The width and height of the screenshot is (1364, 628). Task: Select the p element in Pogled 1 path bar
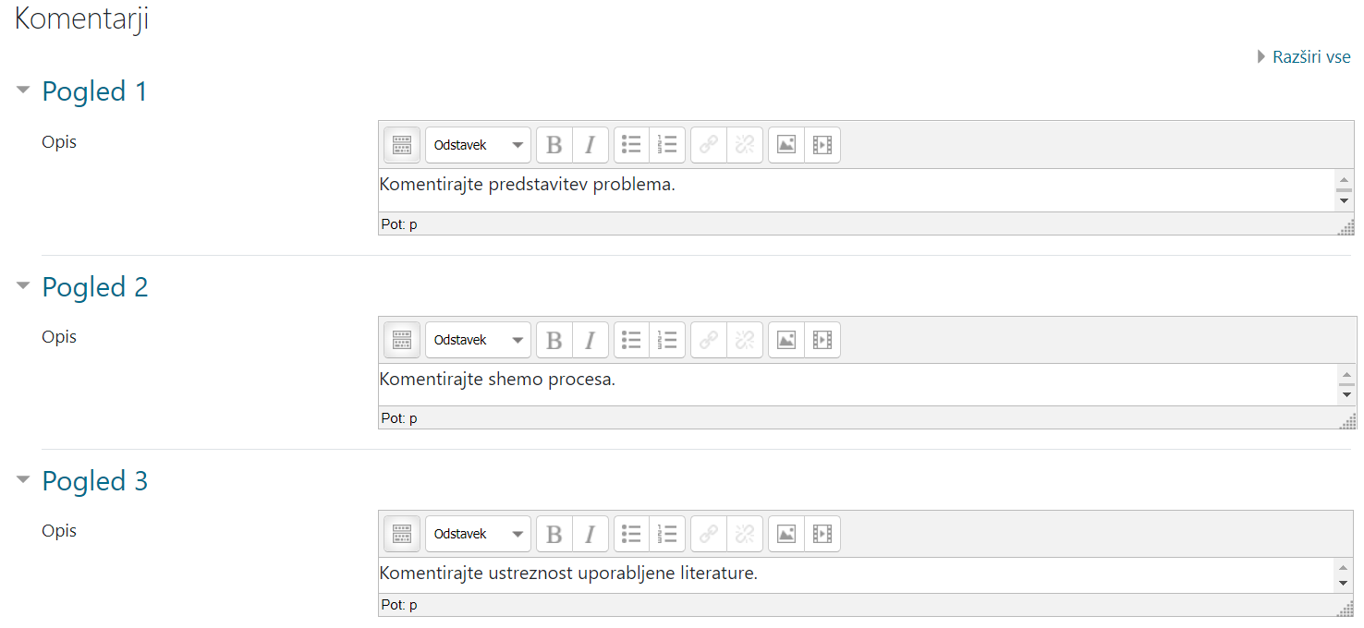[412, 223]
